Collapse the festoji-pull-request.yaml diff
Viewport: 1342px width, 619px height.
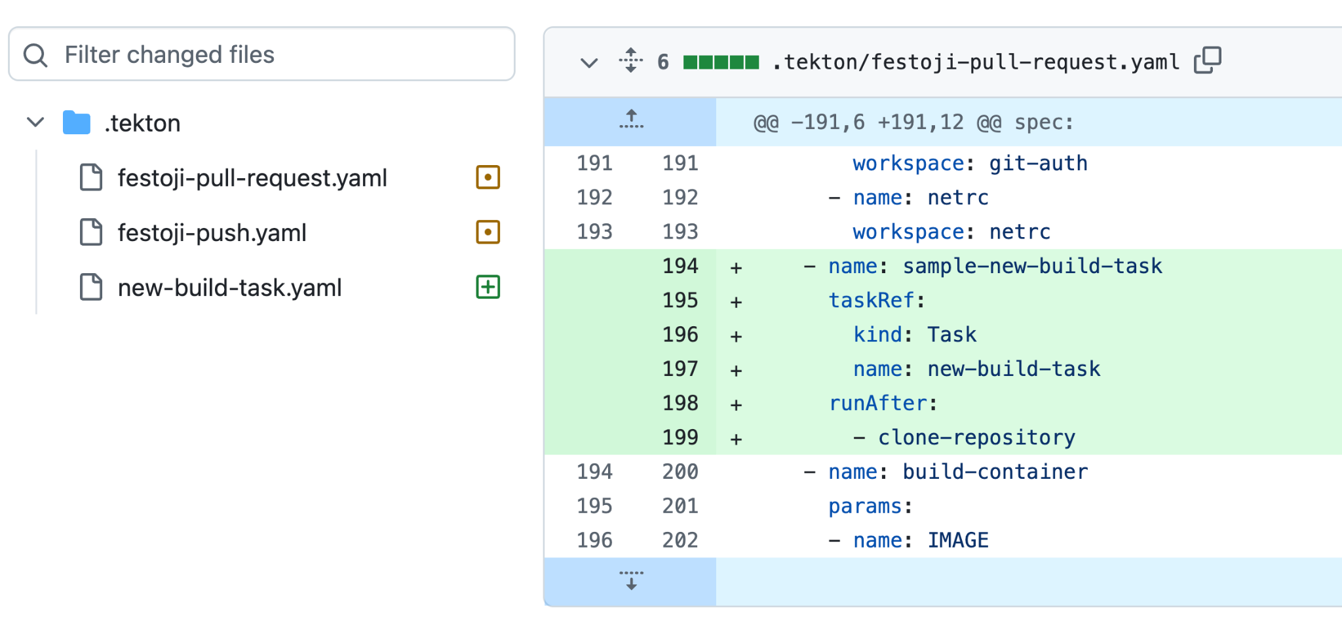tap(589, 62)
